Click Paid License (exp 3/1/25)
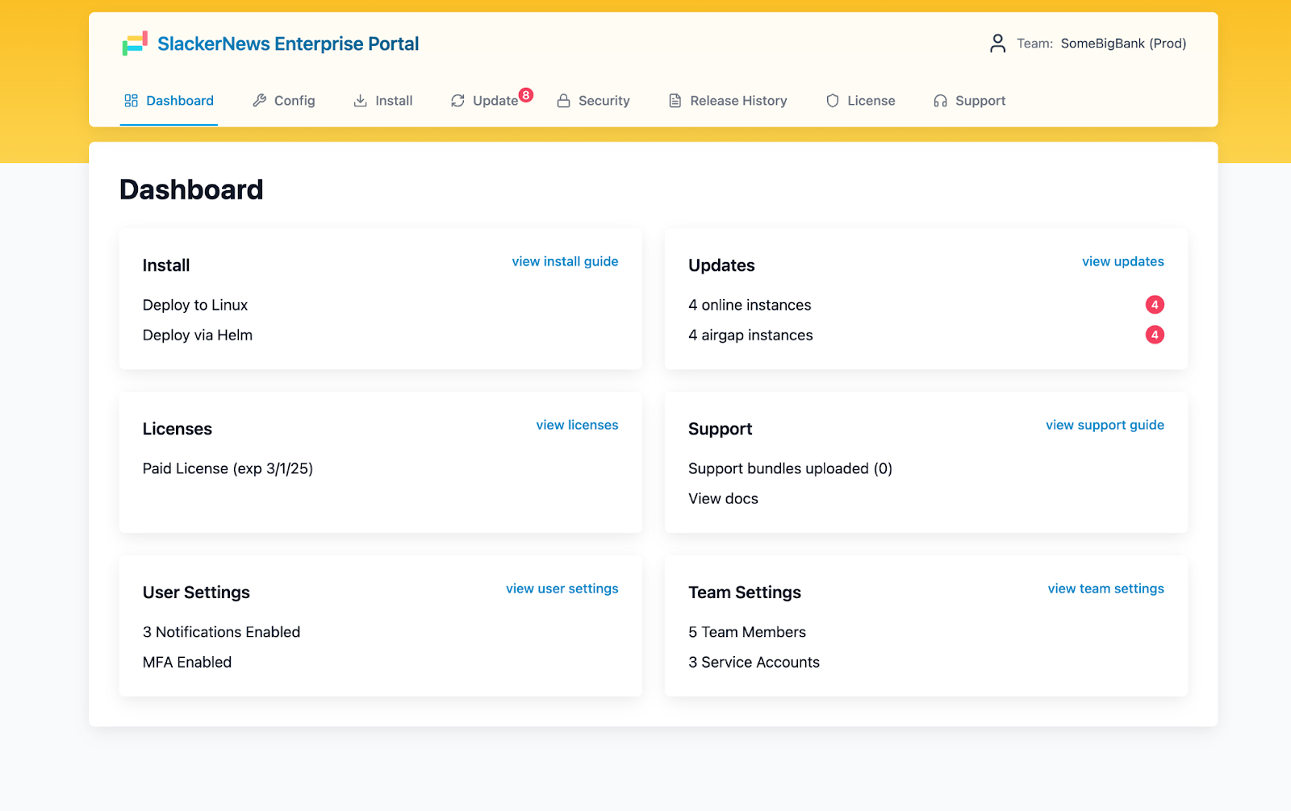Viewport: 1291px width, 811px height. tap(228, 468)
